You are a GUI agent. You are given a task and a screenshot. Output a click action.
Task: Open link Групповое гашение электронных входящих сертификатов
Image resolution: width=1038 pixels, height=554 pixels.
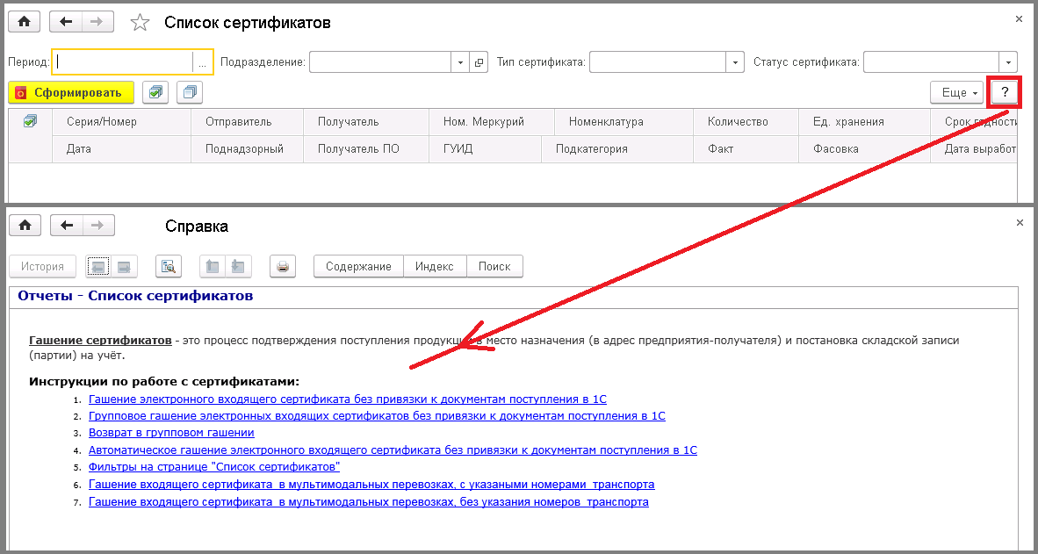[x=377, y=415]
